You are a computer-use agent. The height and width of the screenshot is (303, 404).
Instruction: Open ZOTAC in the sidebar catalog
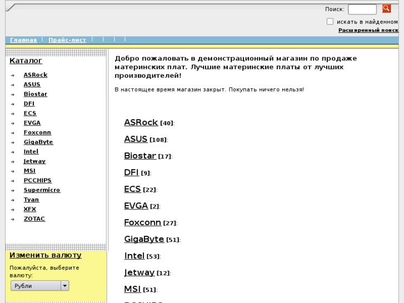pyautogui.click(x=34, y=218)
